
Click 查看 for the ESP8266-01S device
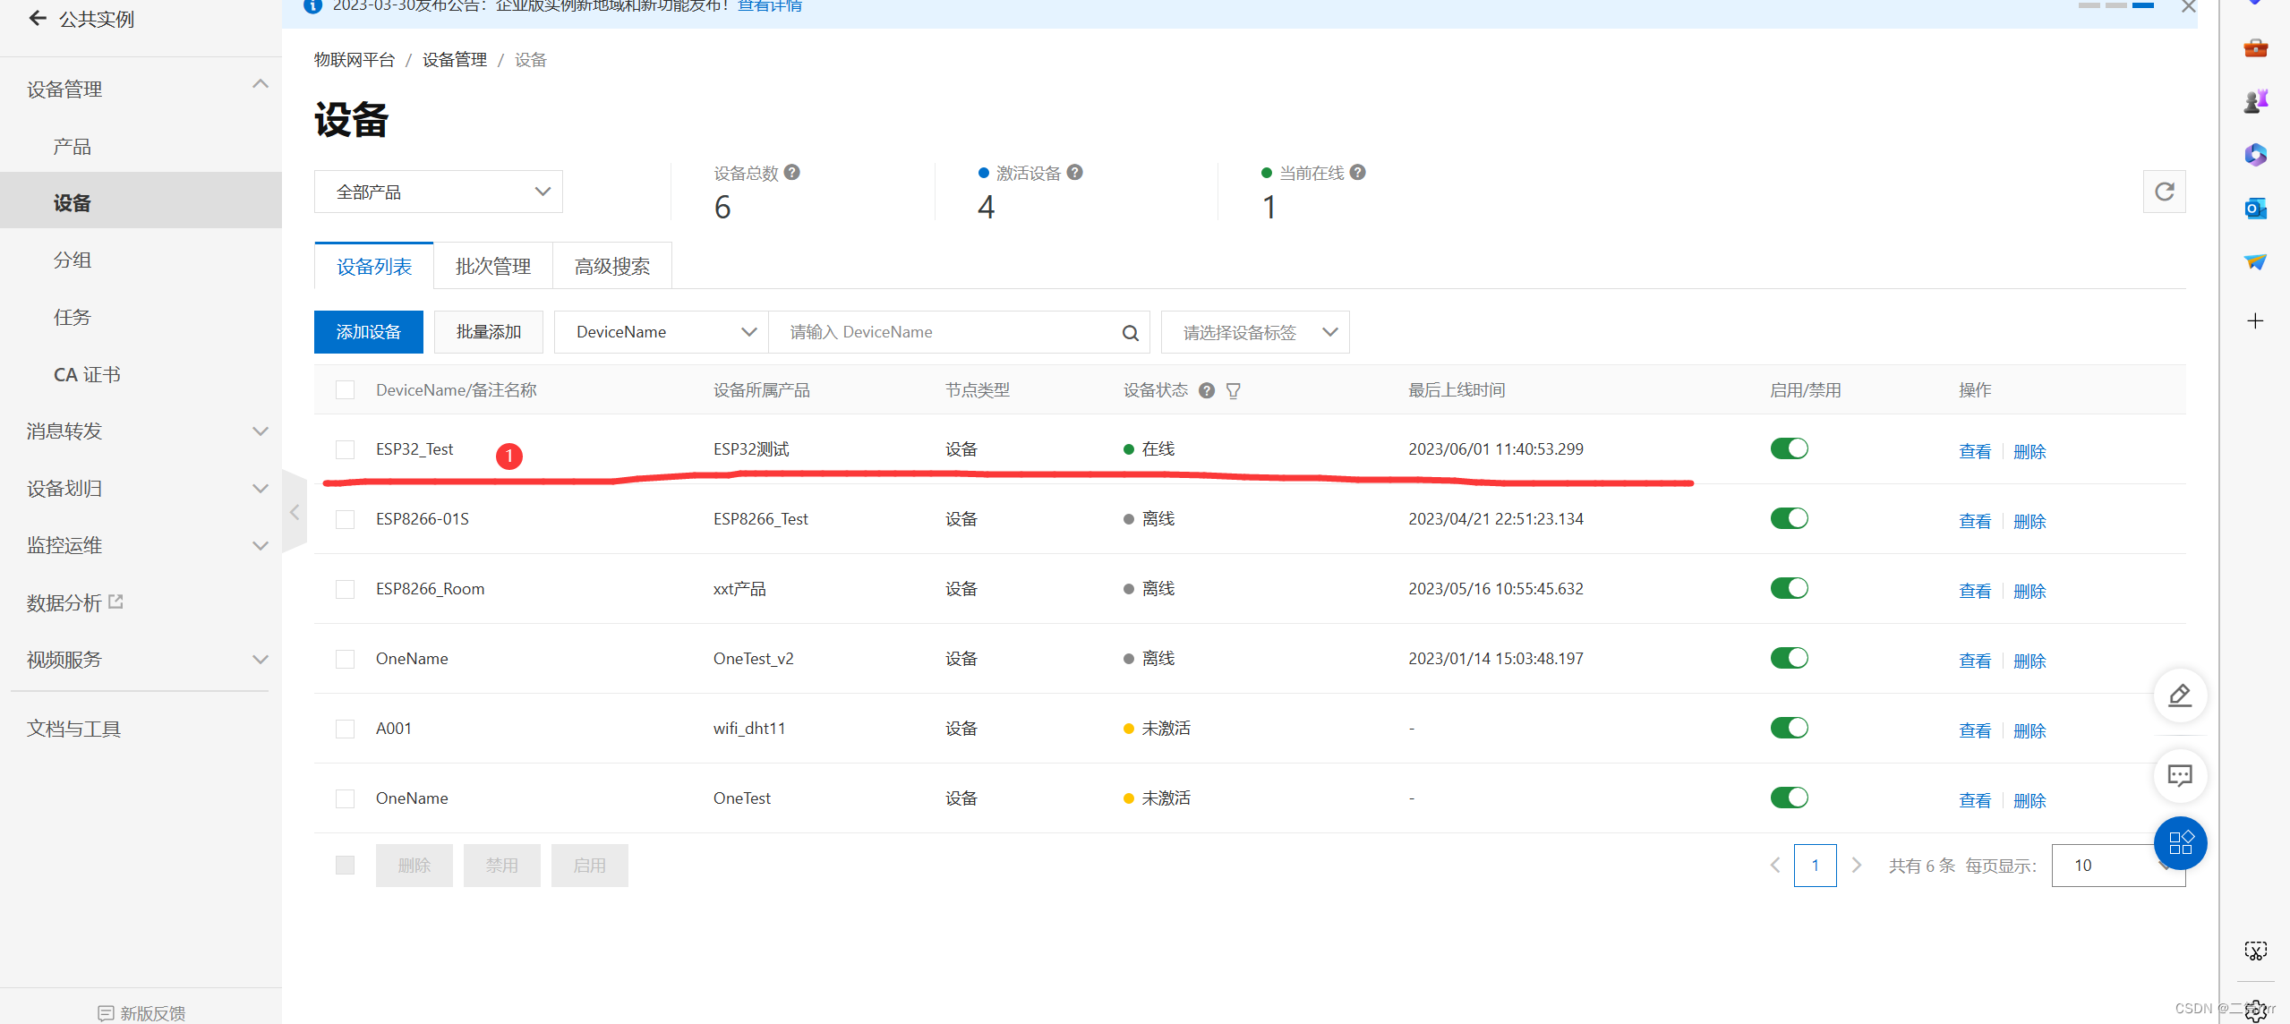tap(1973, 521)
